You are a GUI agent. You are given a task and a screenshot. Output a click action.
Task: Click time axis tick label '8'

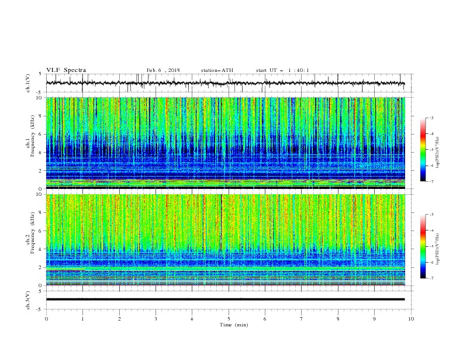[338, 319]
